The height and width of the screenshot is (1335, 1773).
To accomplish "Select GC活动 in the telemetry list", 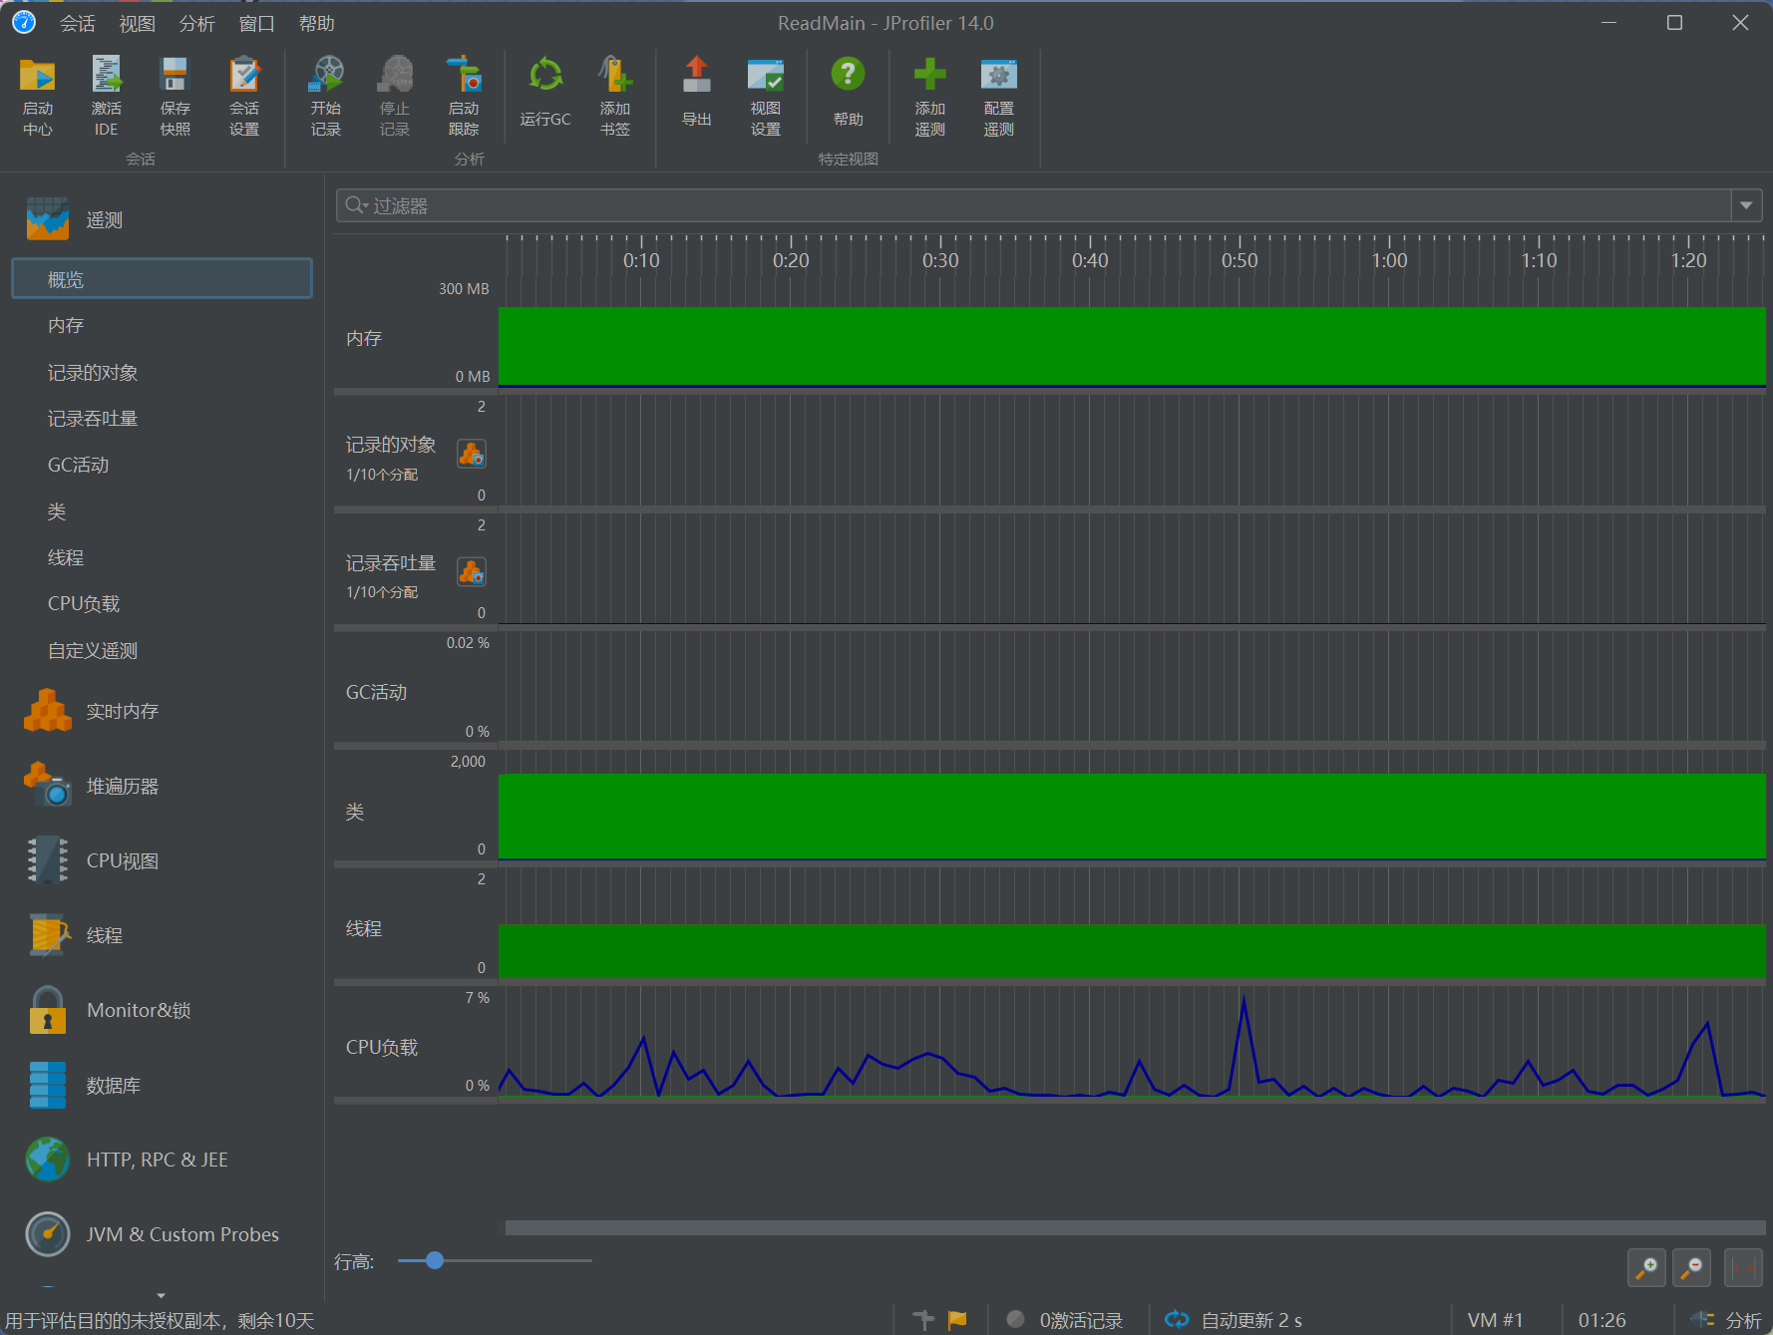I will (79, 465).
